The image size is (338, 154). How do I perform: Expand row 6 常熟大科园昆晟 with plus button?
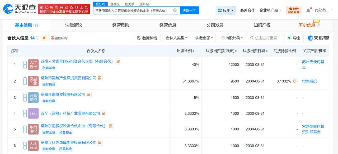[25, 146]
